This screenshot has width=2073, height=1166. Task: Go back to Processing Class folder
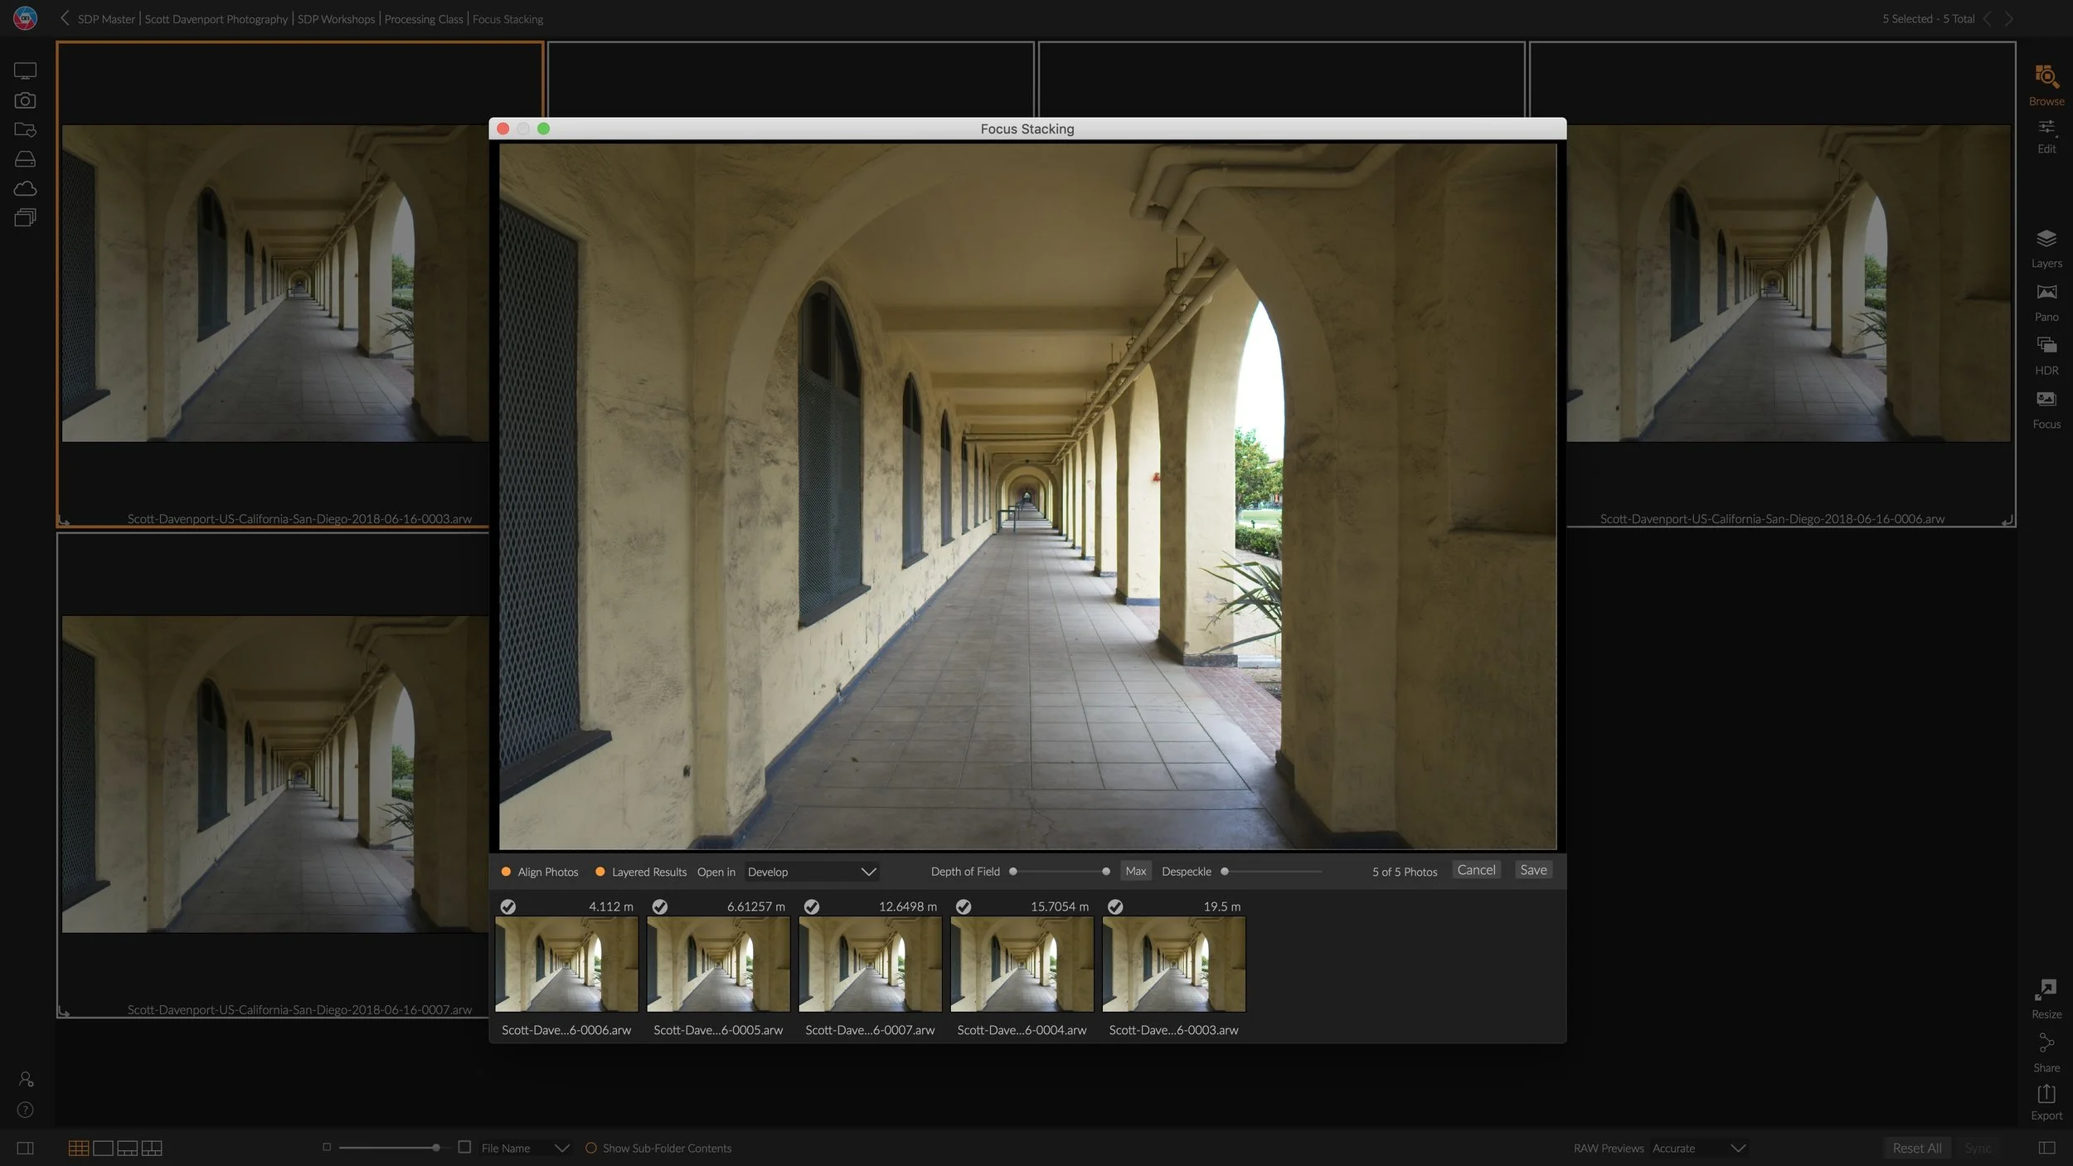point(423,18)
